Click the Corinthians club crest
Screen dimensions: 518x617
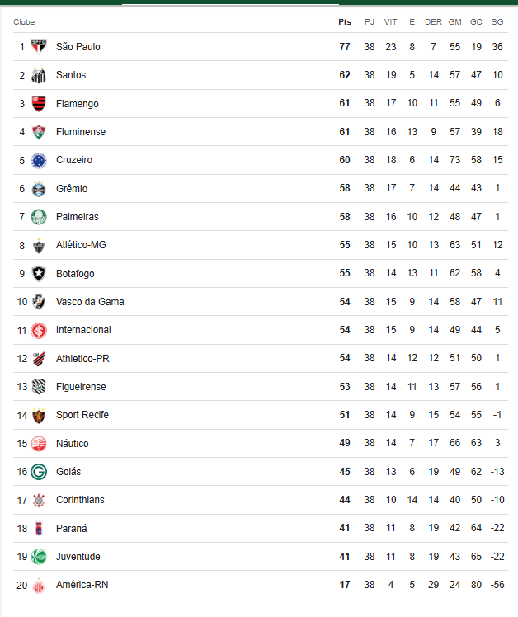(39, 500)
